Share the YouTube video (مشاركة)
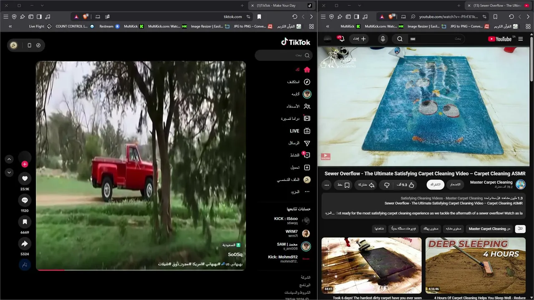 coord(365,185)
